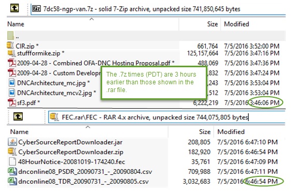295x194 pixels.
Task: Select CyberSourceReportDownloader.zip file entry
Action: click(x=71, y=152)
